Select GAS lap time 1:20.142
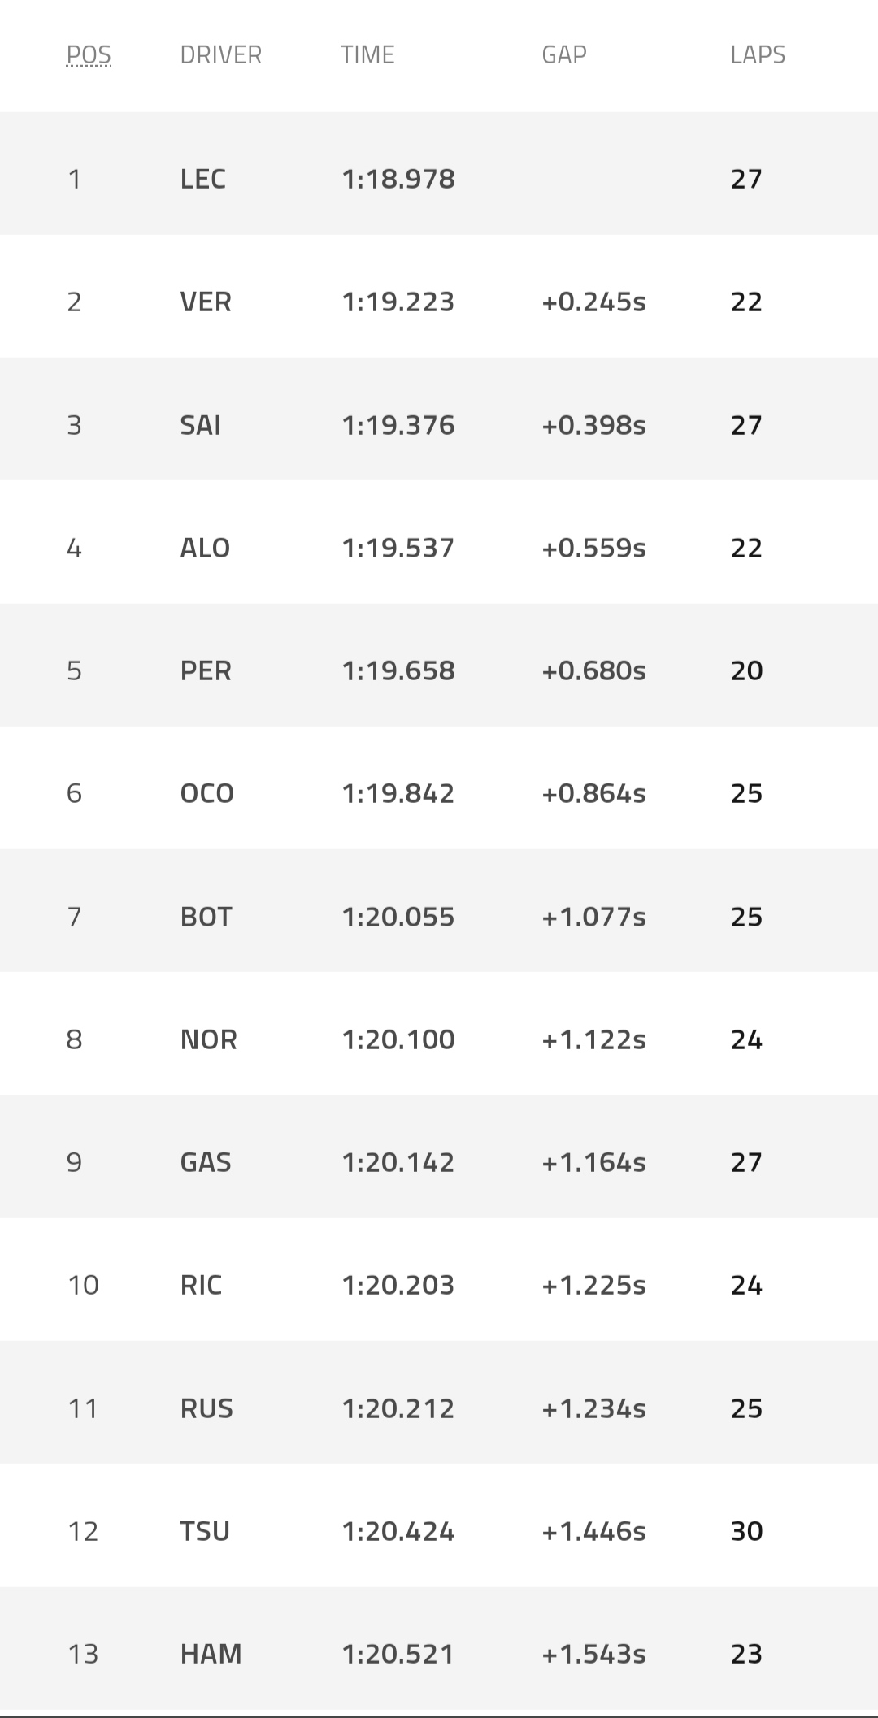 pos(398,1162)
